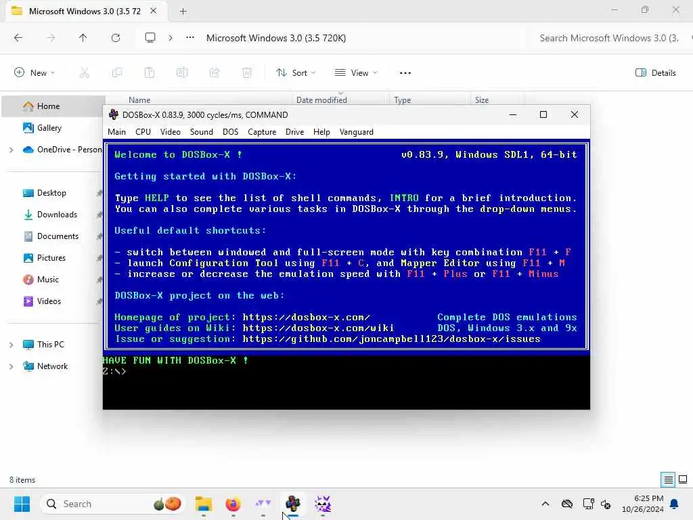Viewport: 693px width, 520px height.
Task: Open the Capture menu in DOSBox-X
Action: click(x=262, y=132)
